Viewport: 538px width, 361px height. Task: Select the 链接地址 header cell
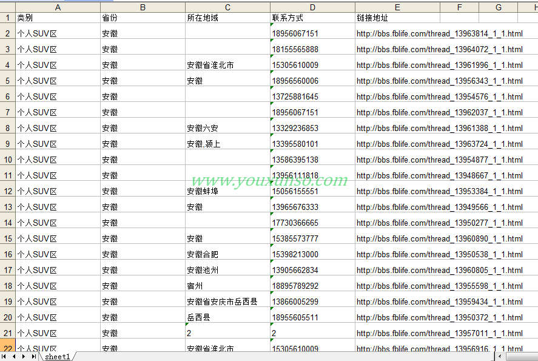tap(397, 18)
